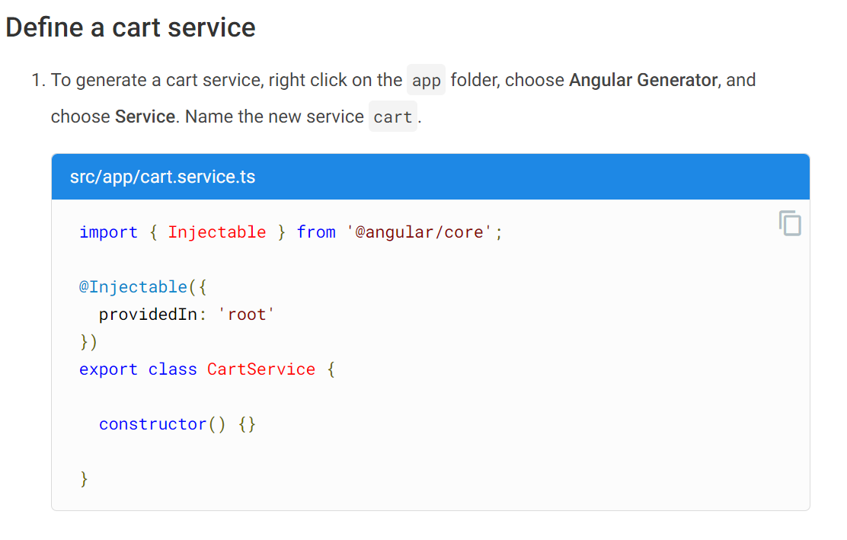Click the 'CartService' class name
This screenshot has width=847, height=540.
point(261,369)
